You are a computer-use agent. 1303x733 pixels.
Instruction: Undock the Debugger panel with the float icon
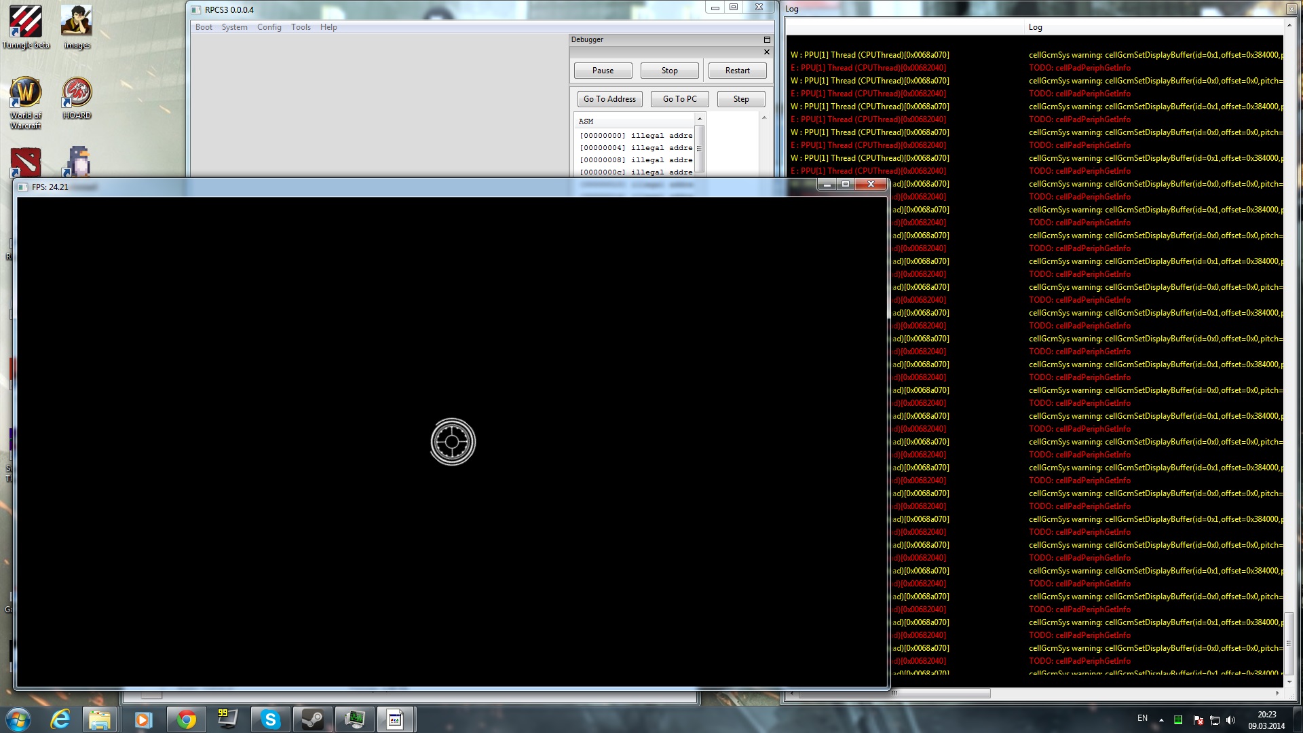(x=767, y=40)
